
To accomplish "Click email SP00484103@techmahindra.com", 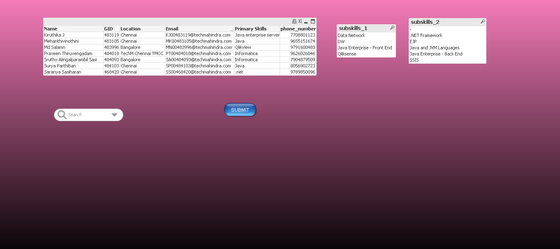I will tap(199, 66).
